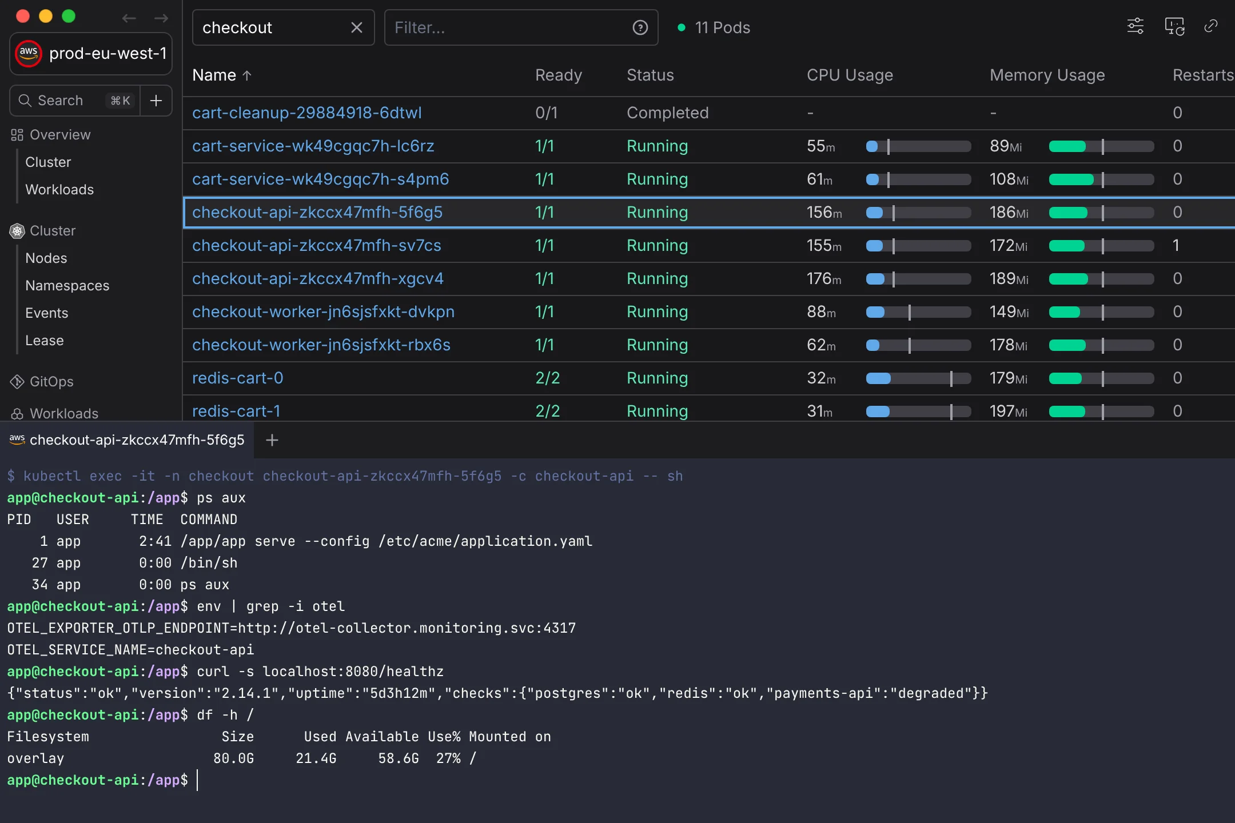Image resolution: width=1235 pixels, height=823 pixels.
Task: Collapse the Cluster section header
Action: coord(53,231)
